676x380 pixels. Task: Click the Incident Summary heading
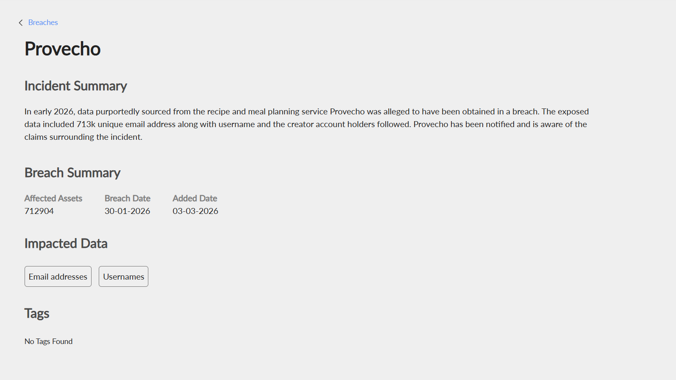pos(75,86)
